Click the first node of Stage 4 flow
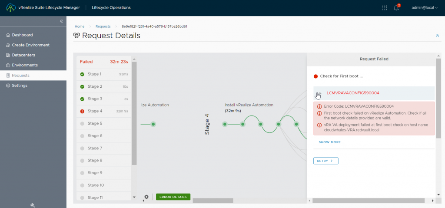The image size is (445, 208). click(x=225, y=124)
